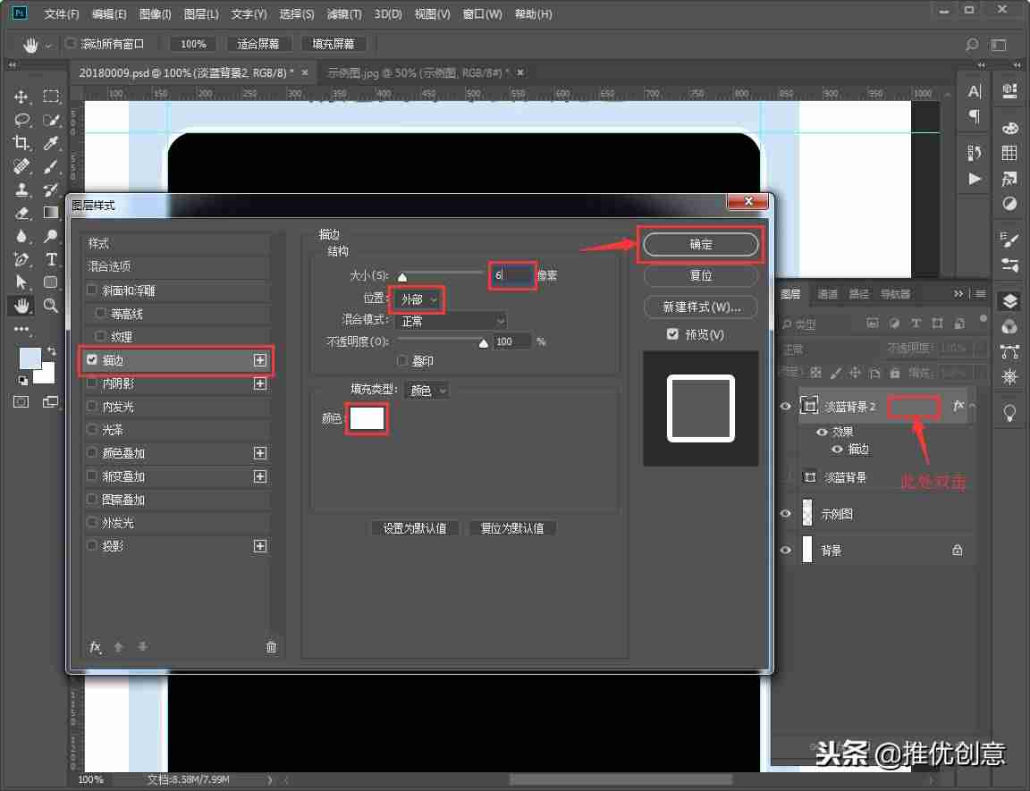Add another 描边 effect with plus
Image resolution: width=1030 pixels, height=791 pixels.
(x=260, y=359)
